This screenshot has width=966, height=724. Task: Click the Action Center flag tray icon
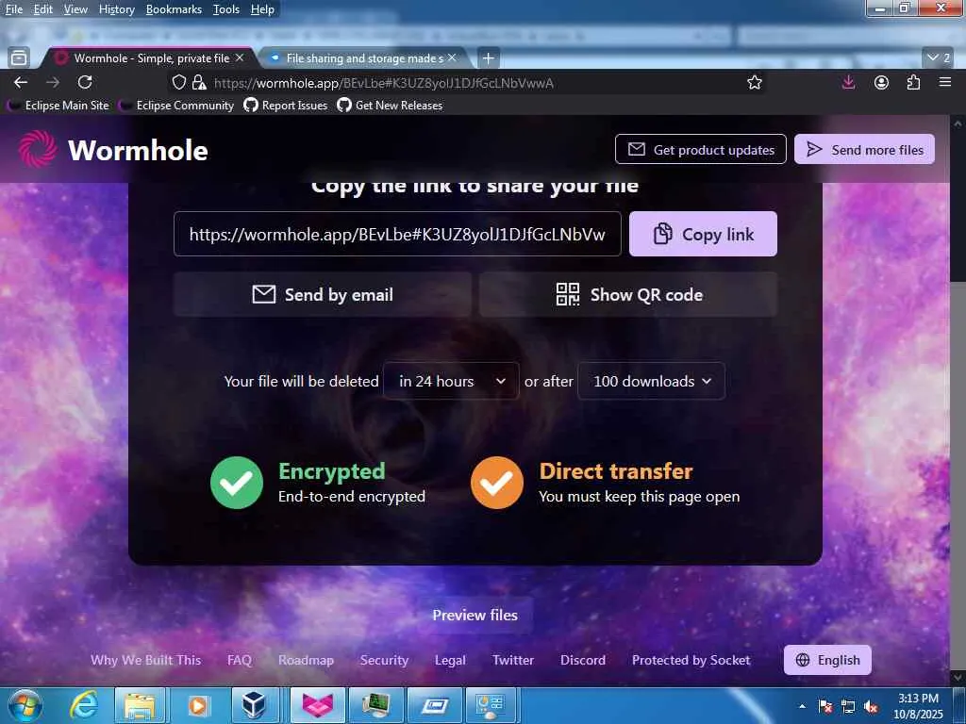point(825,707)
